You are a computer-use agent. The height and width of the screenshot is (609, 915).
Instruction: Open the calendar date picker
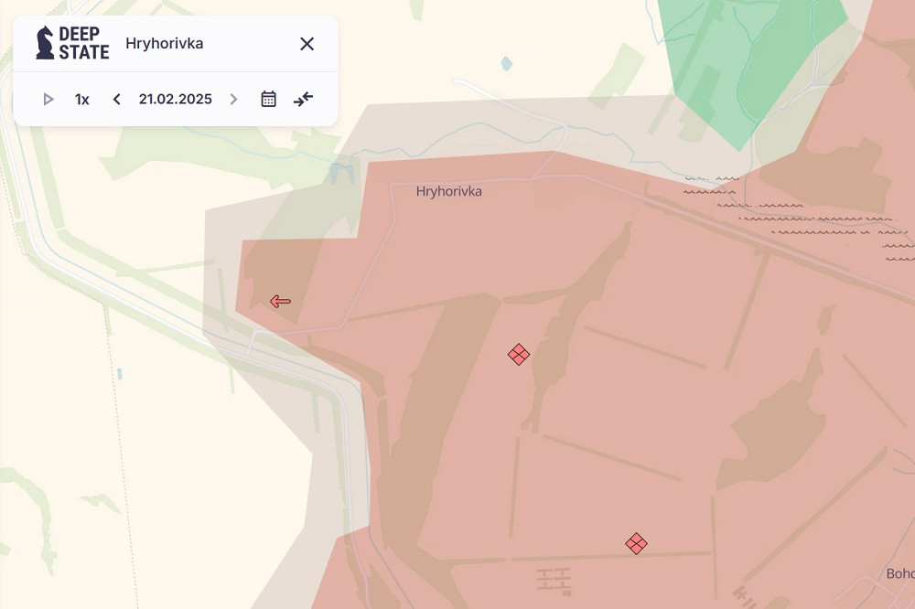click(268, 99)
